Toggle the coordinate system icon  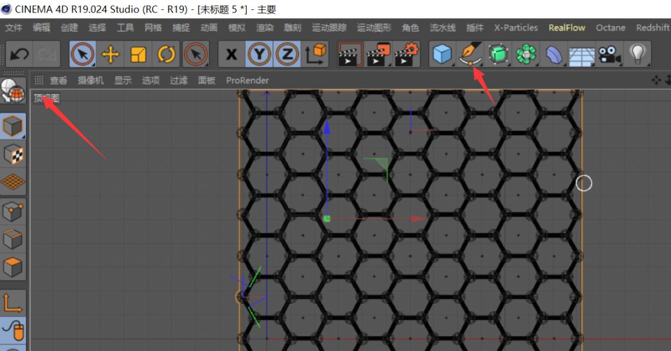point(315,55)
